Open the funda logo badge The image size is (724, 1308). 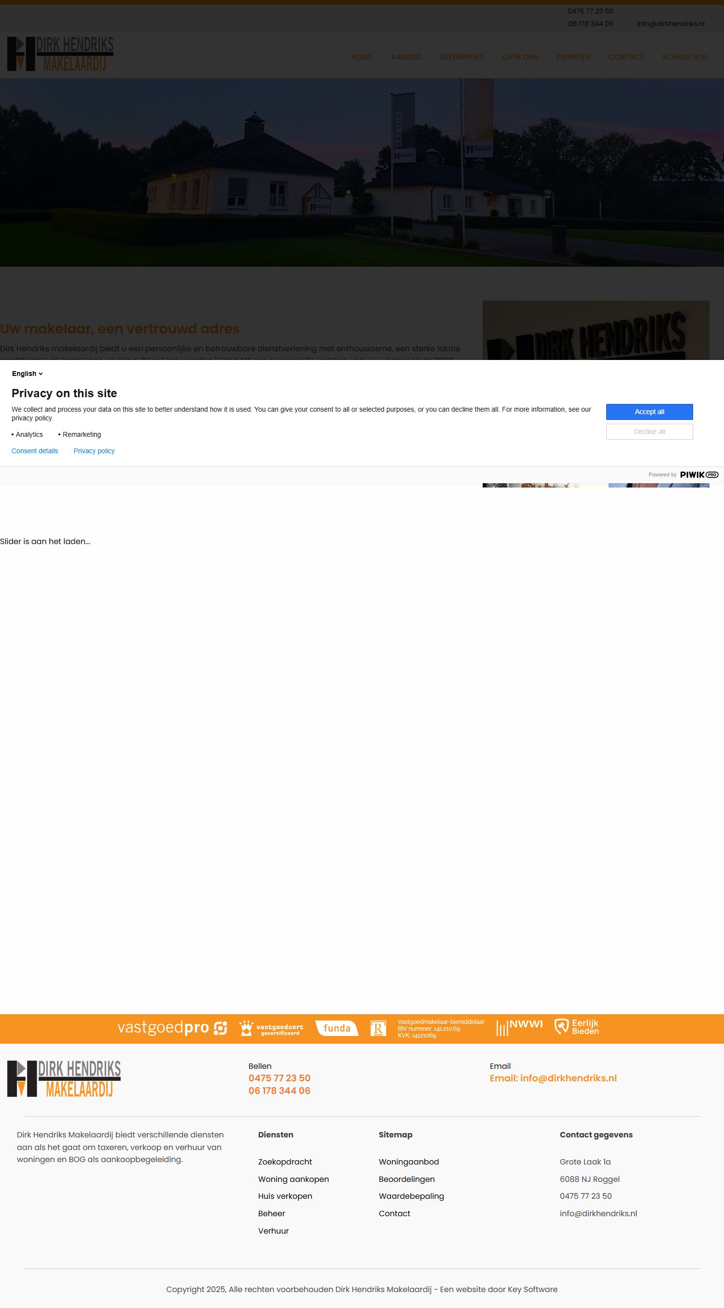pyautogui.click(x=336, y=1028)
